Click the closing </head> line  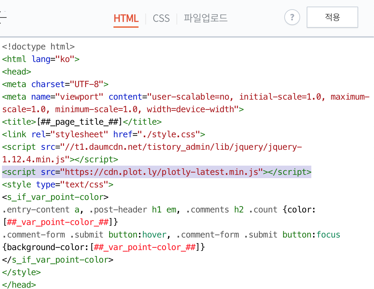[19, 284]
